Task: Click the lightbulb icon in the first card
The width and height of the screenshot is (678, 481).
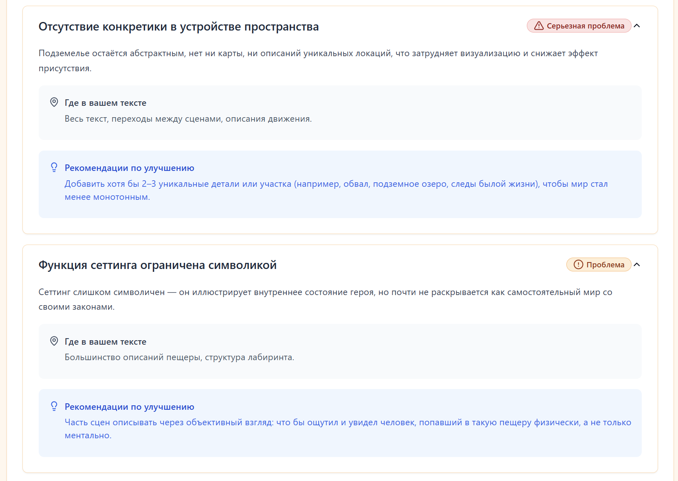Action: tap(54, 167)
